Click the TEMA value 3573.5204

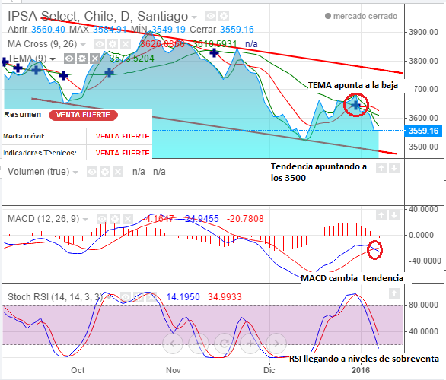coord(132,59)
